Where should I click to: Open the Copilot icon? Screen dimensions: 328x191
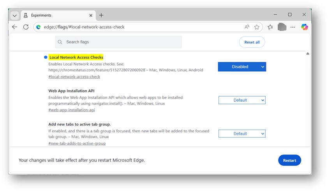[304, 27]
